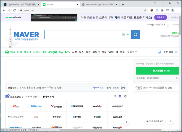Click the newsstand next-page arrow
This screenshot has width=182, height=132.
(127, 122)
